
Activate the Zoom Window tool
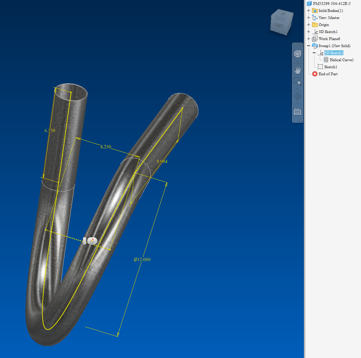click(298, 82)
